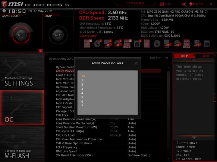Click the 18:50 system time display

(x=17, y=11)
